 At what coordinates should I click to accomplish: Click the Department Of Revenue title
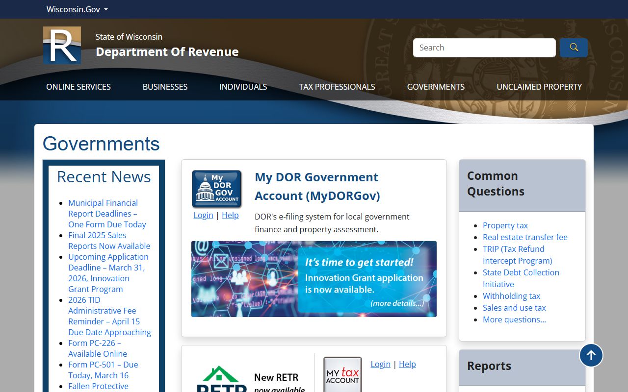tap(167, 51)
